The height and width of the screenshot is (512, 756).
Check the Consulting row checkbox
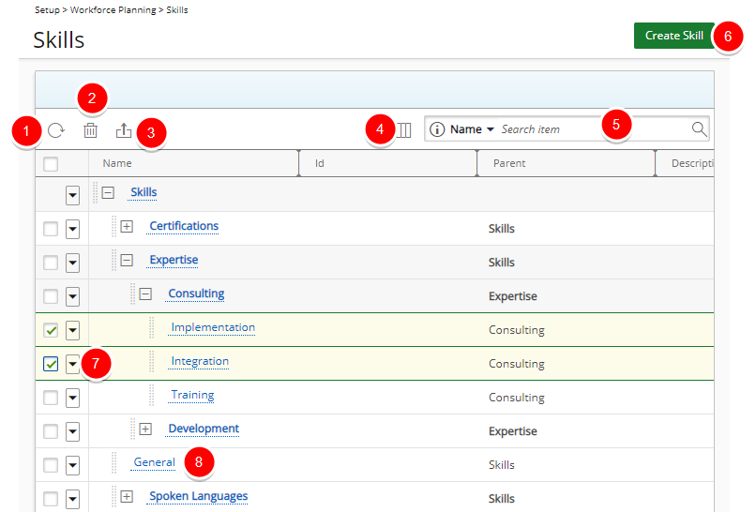[51, 296]
